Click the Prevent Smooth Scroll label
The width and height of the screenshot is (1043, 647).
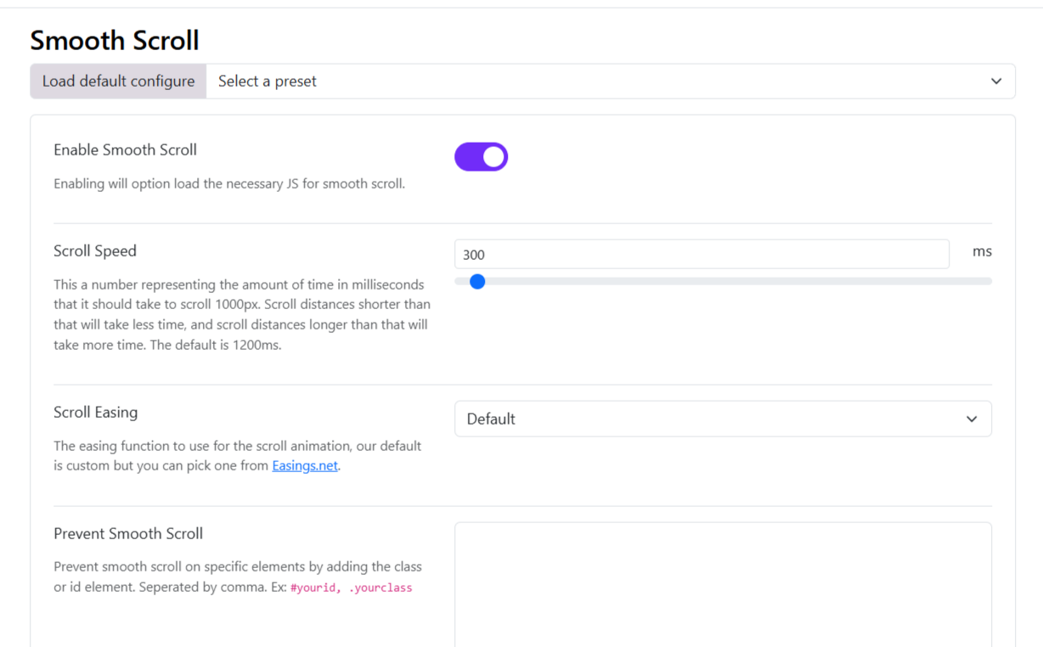[x=128, y=533]
